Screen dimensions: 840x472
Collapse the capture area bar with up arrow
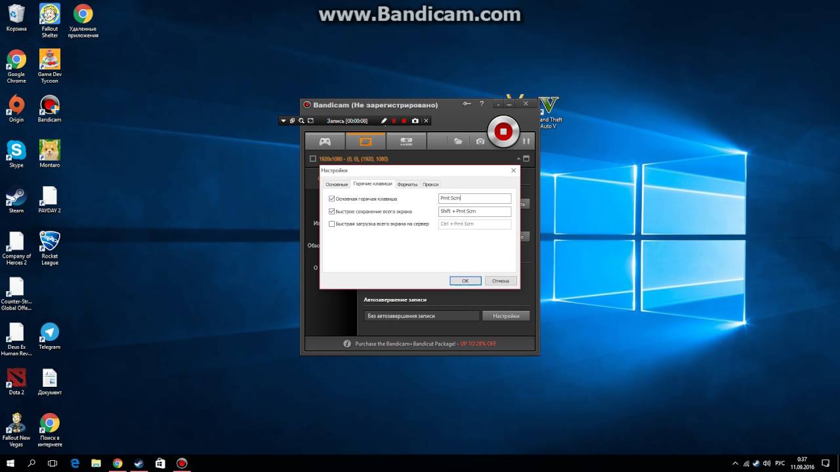pyautogui.click(x=518, y=159)
